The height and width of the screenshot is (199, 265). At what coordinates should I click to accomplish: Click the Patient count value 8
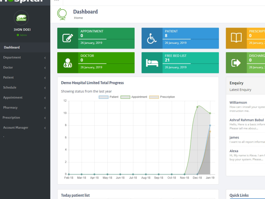pyautogui.click(x=166, y=36)
